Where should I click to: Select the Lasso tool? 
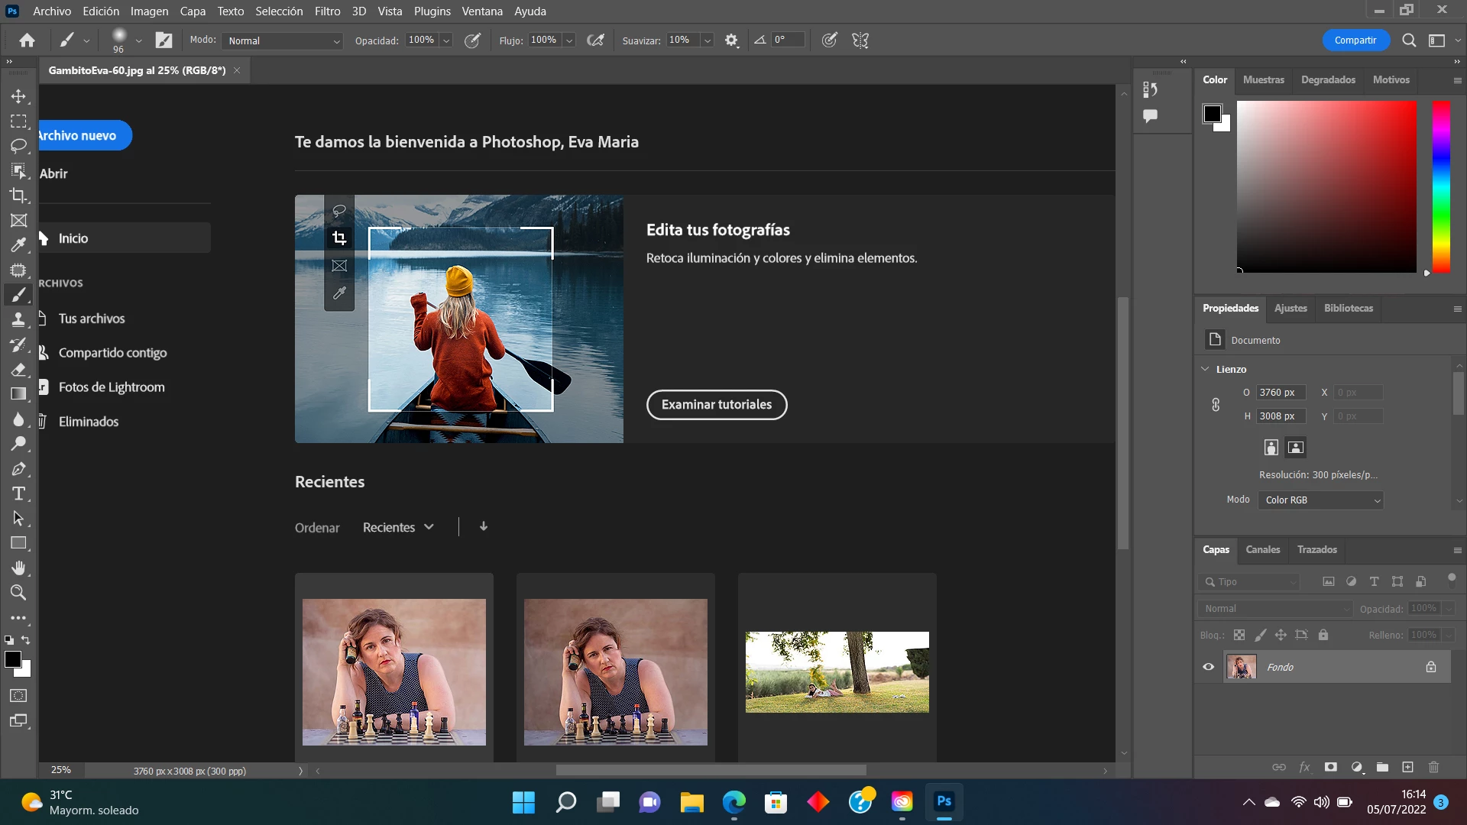(x=18, y=146)
